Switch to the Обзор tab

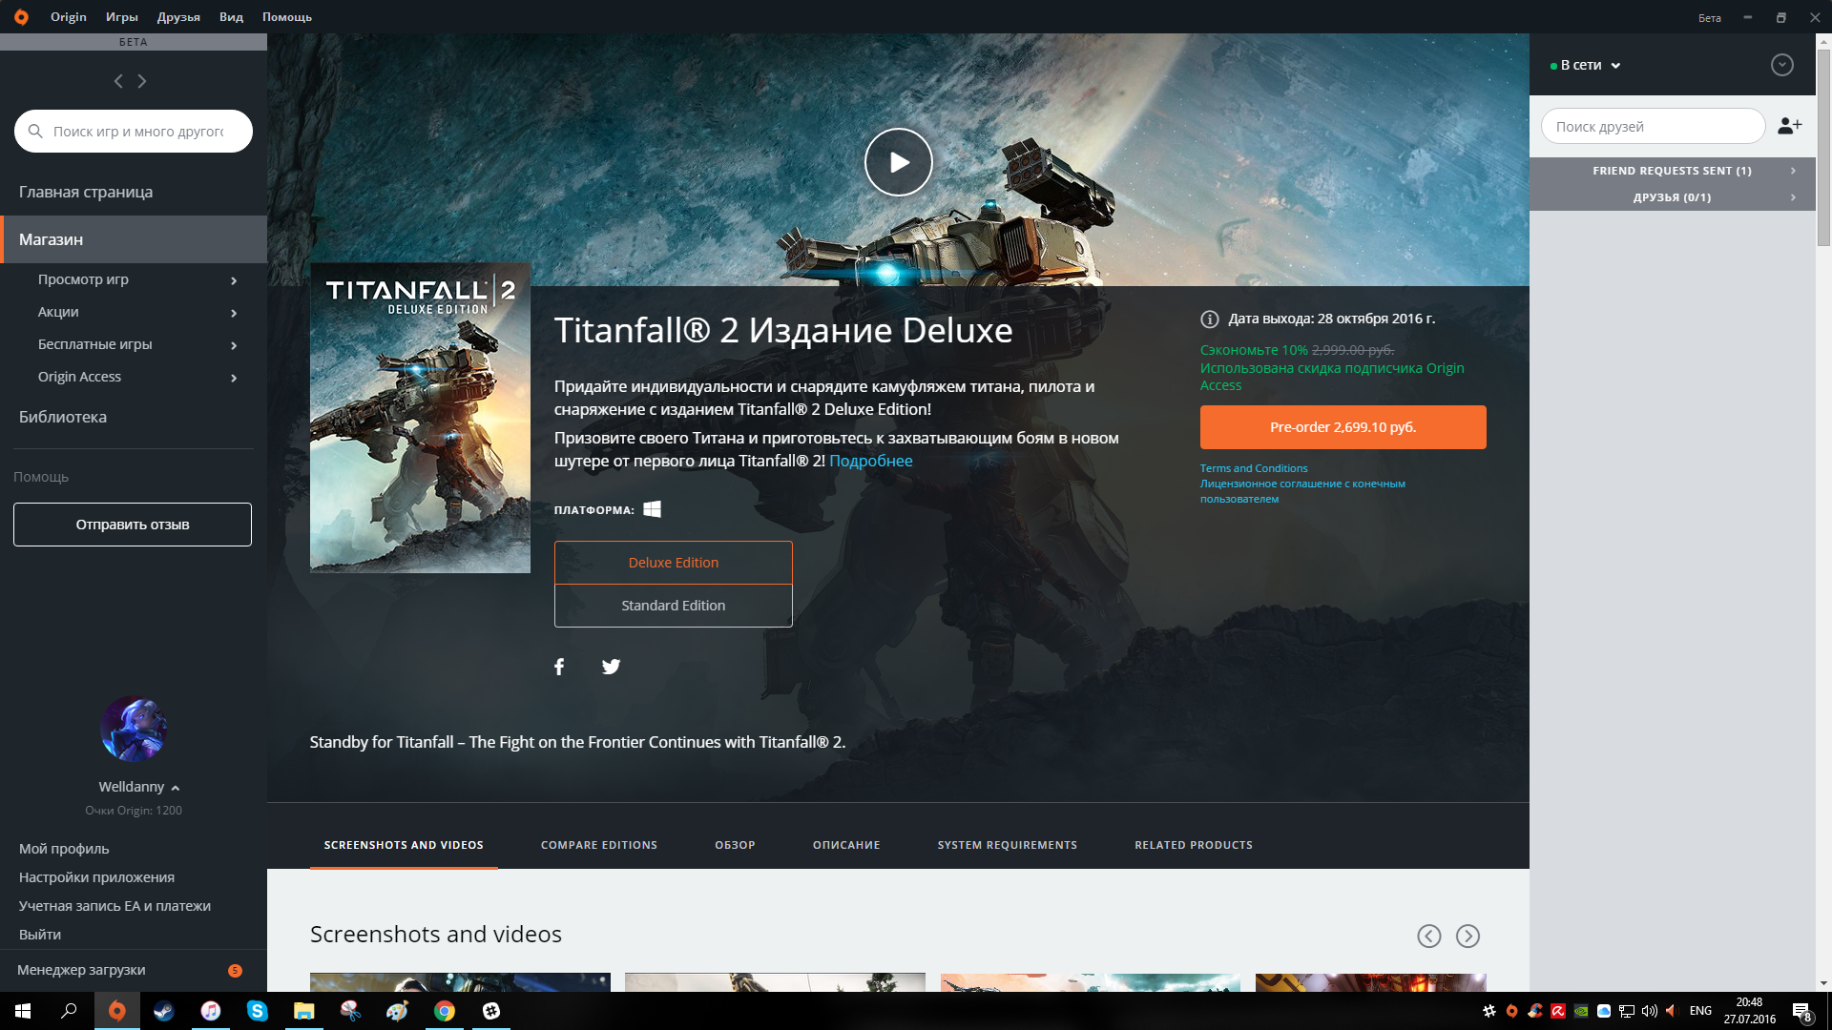click(x=735, y=845)
